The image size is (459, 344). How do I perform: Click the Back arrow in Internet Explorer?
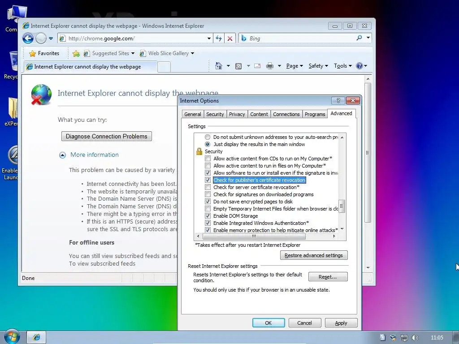(x=28, y=39)
